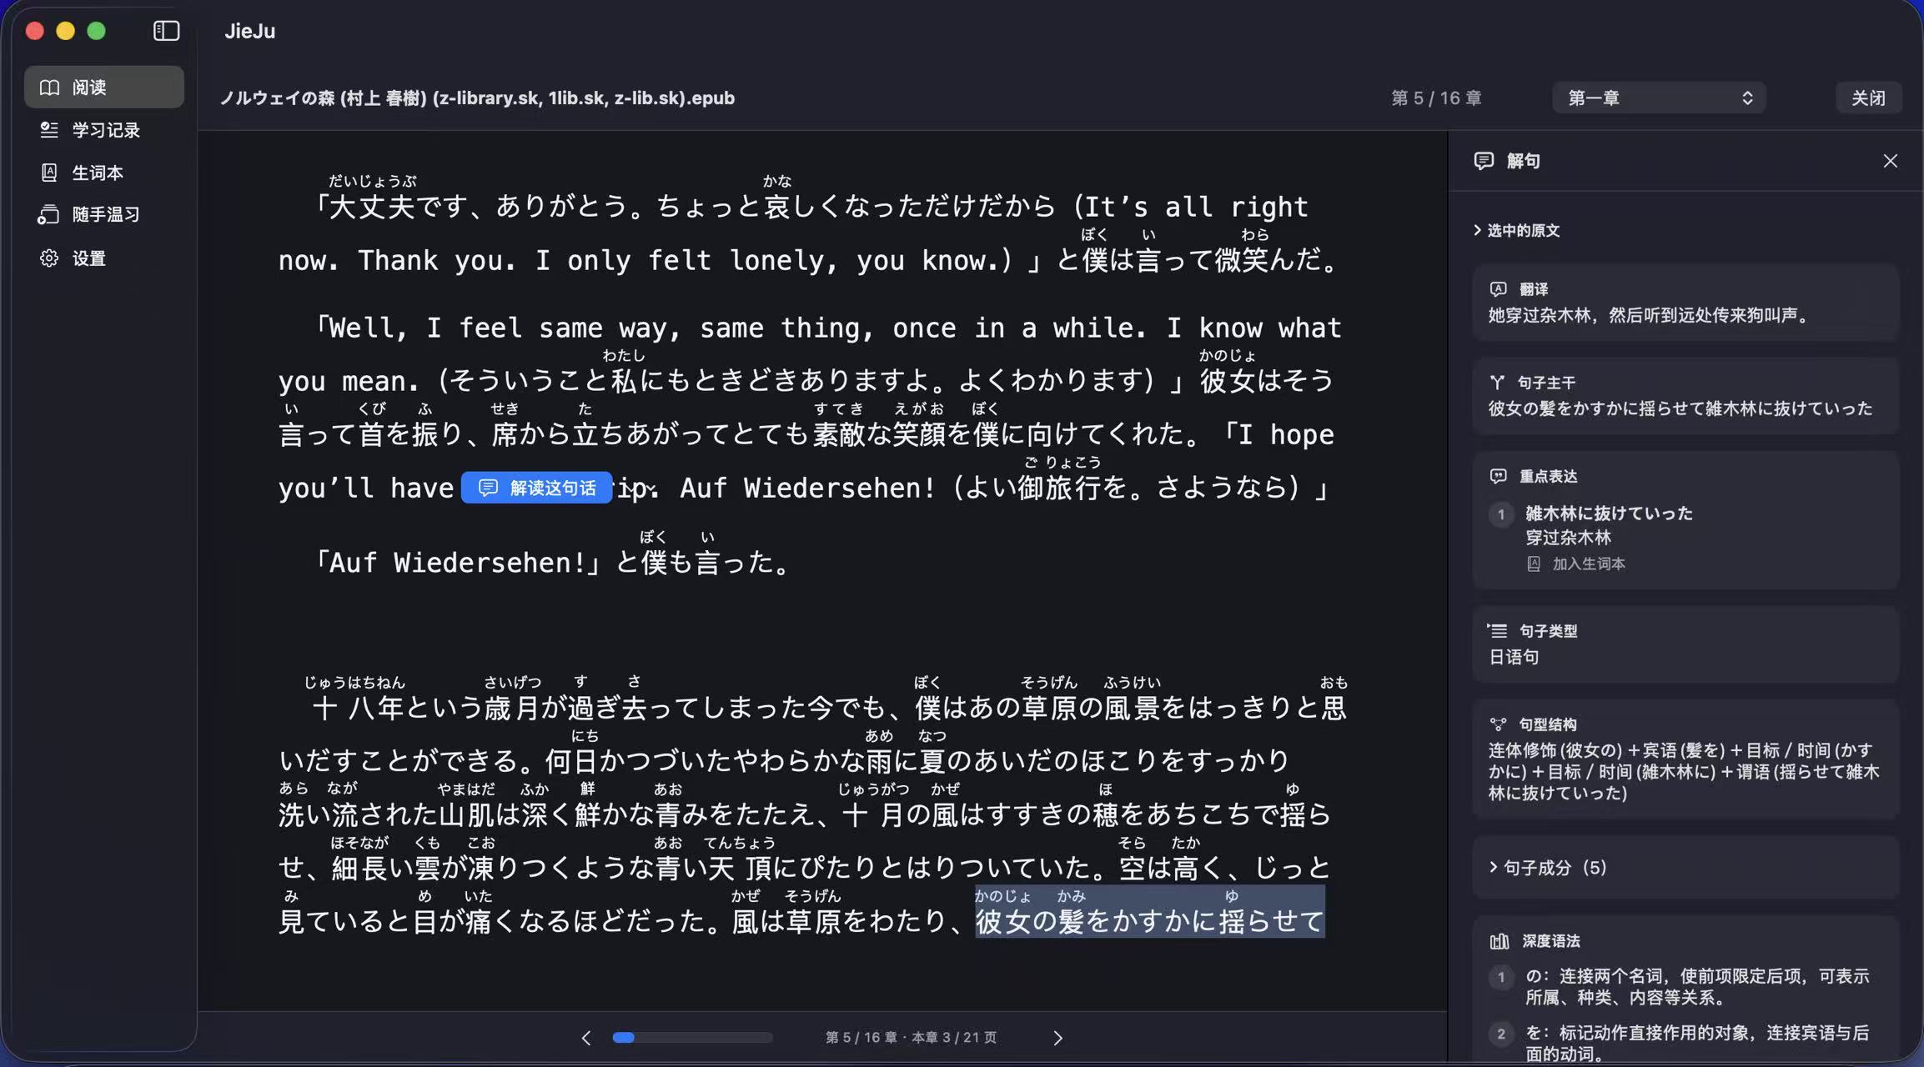Go to previous page arrow
Viewport: 1924px width, 1067px height.
586,1038
